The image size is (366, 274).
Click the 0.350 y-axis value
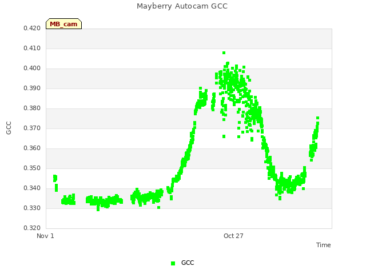[32, 168]
